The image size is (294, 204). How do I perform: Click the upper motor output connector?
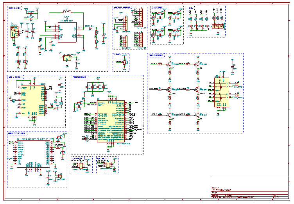[238, 84]
